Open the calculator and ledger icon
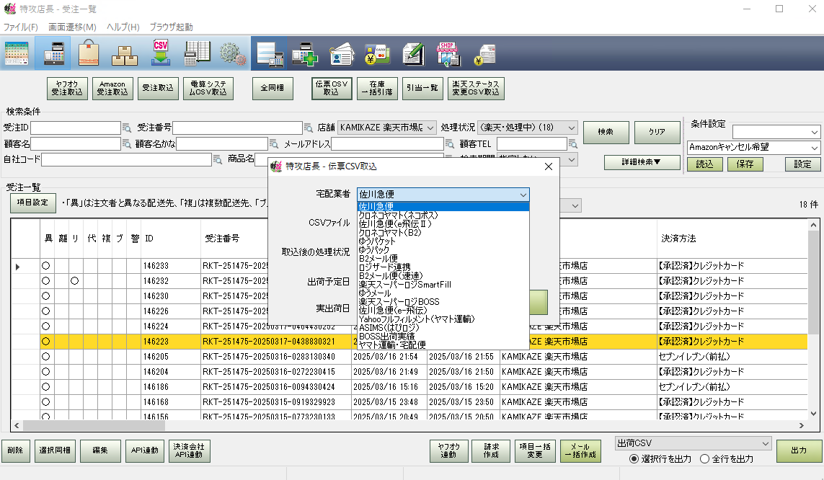The width and height of the screenshot is (824, 480). (x=197, y=53)
